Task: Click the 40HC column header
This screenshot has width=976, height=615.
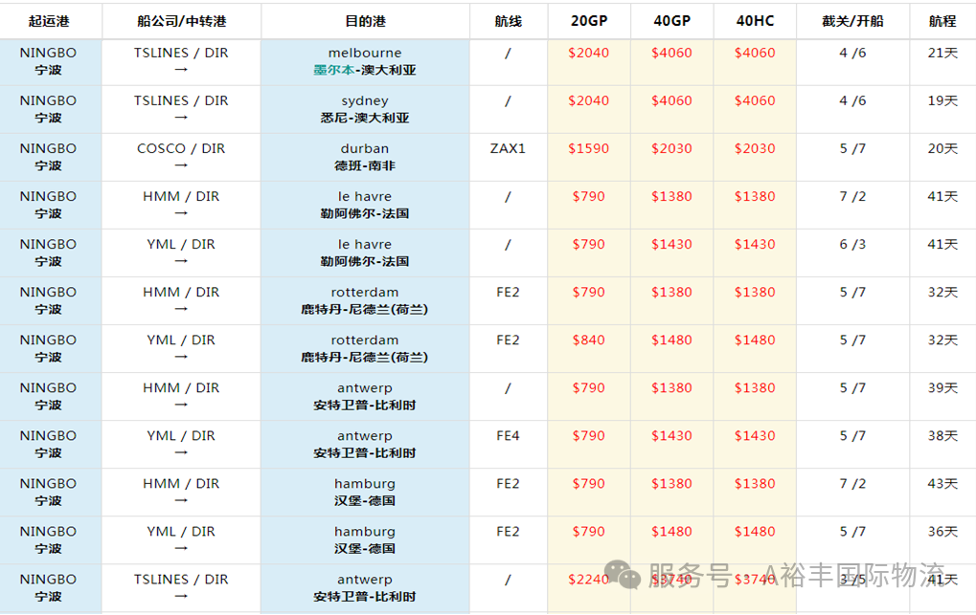Action: click(755, 21)
